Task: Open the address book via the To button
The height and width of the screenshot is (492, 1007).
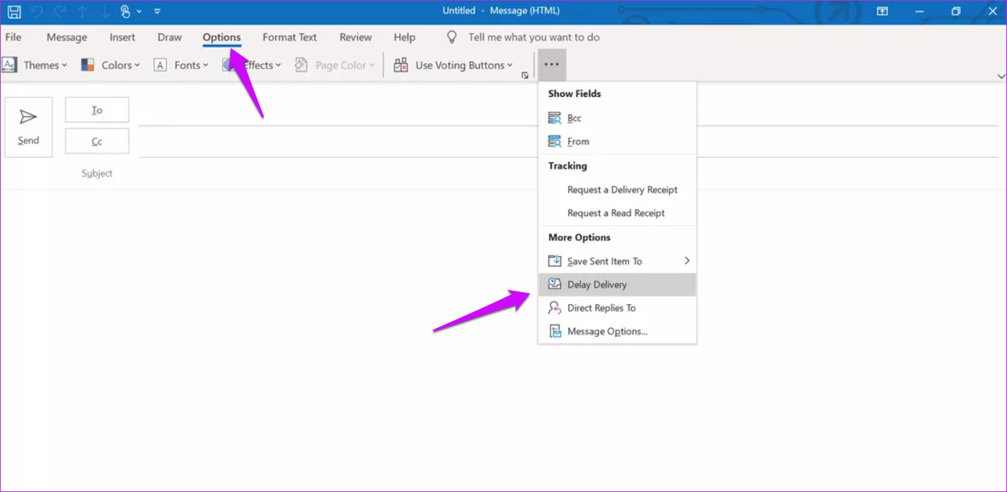Action: [96, 109]
